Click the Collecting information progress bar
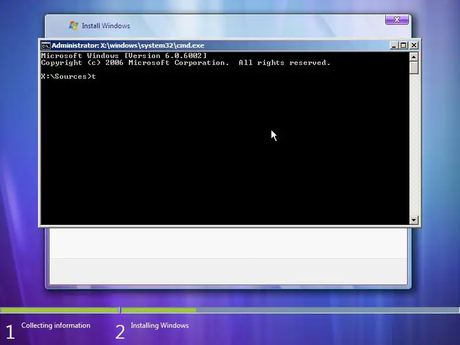The width and height of the screenshot is (460, 345). [x=60, y=310]
